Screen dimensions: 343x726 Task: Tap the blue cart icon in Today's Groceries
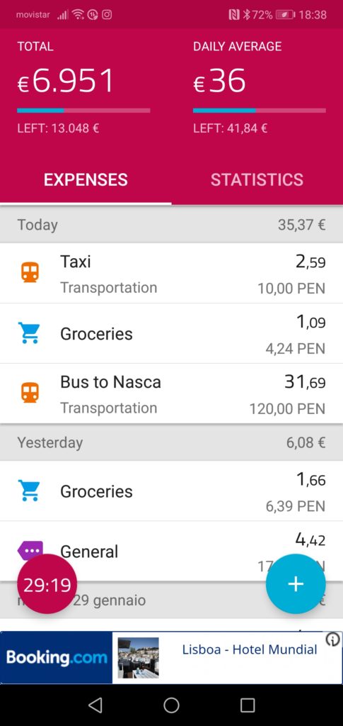click(x=29, y=333)
